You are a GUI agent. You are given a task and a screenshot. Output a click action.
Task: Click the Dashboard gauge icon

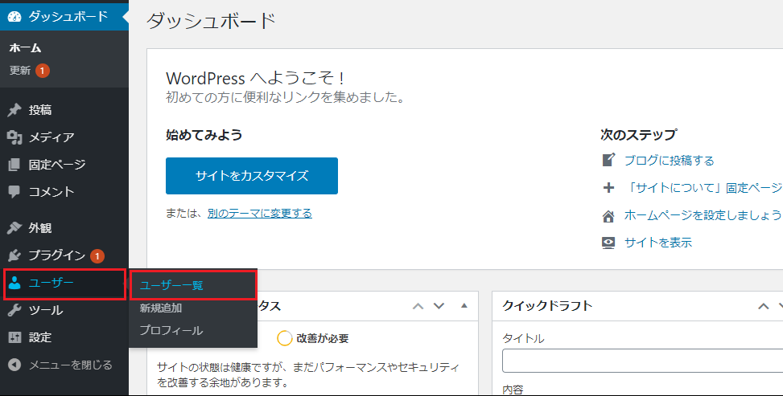[14, 16]
